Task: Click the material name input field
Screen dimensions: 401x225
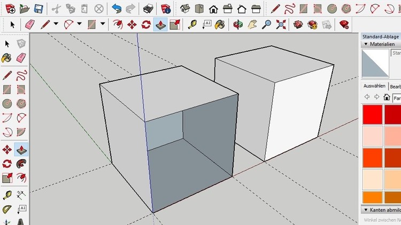Action: 396,53
